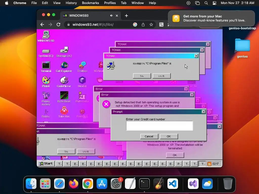This screenshot has height=194, width=259.
Task: Reload the windows93.net page
Action: [x=58, y=25]
